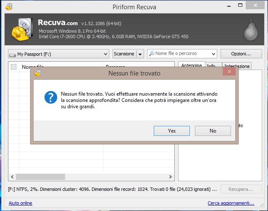Click the status bar text about F: NTFS
Screen dimensions: 268x211
[x=112, y=189]
